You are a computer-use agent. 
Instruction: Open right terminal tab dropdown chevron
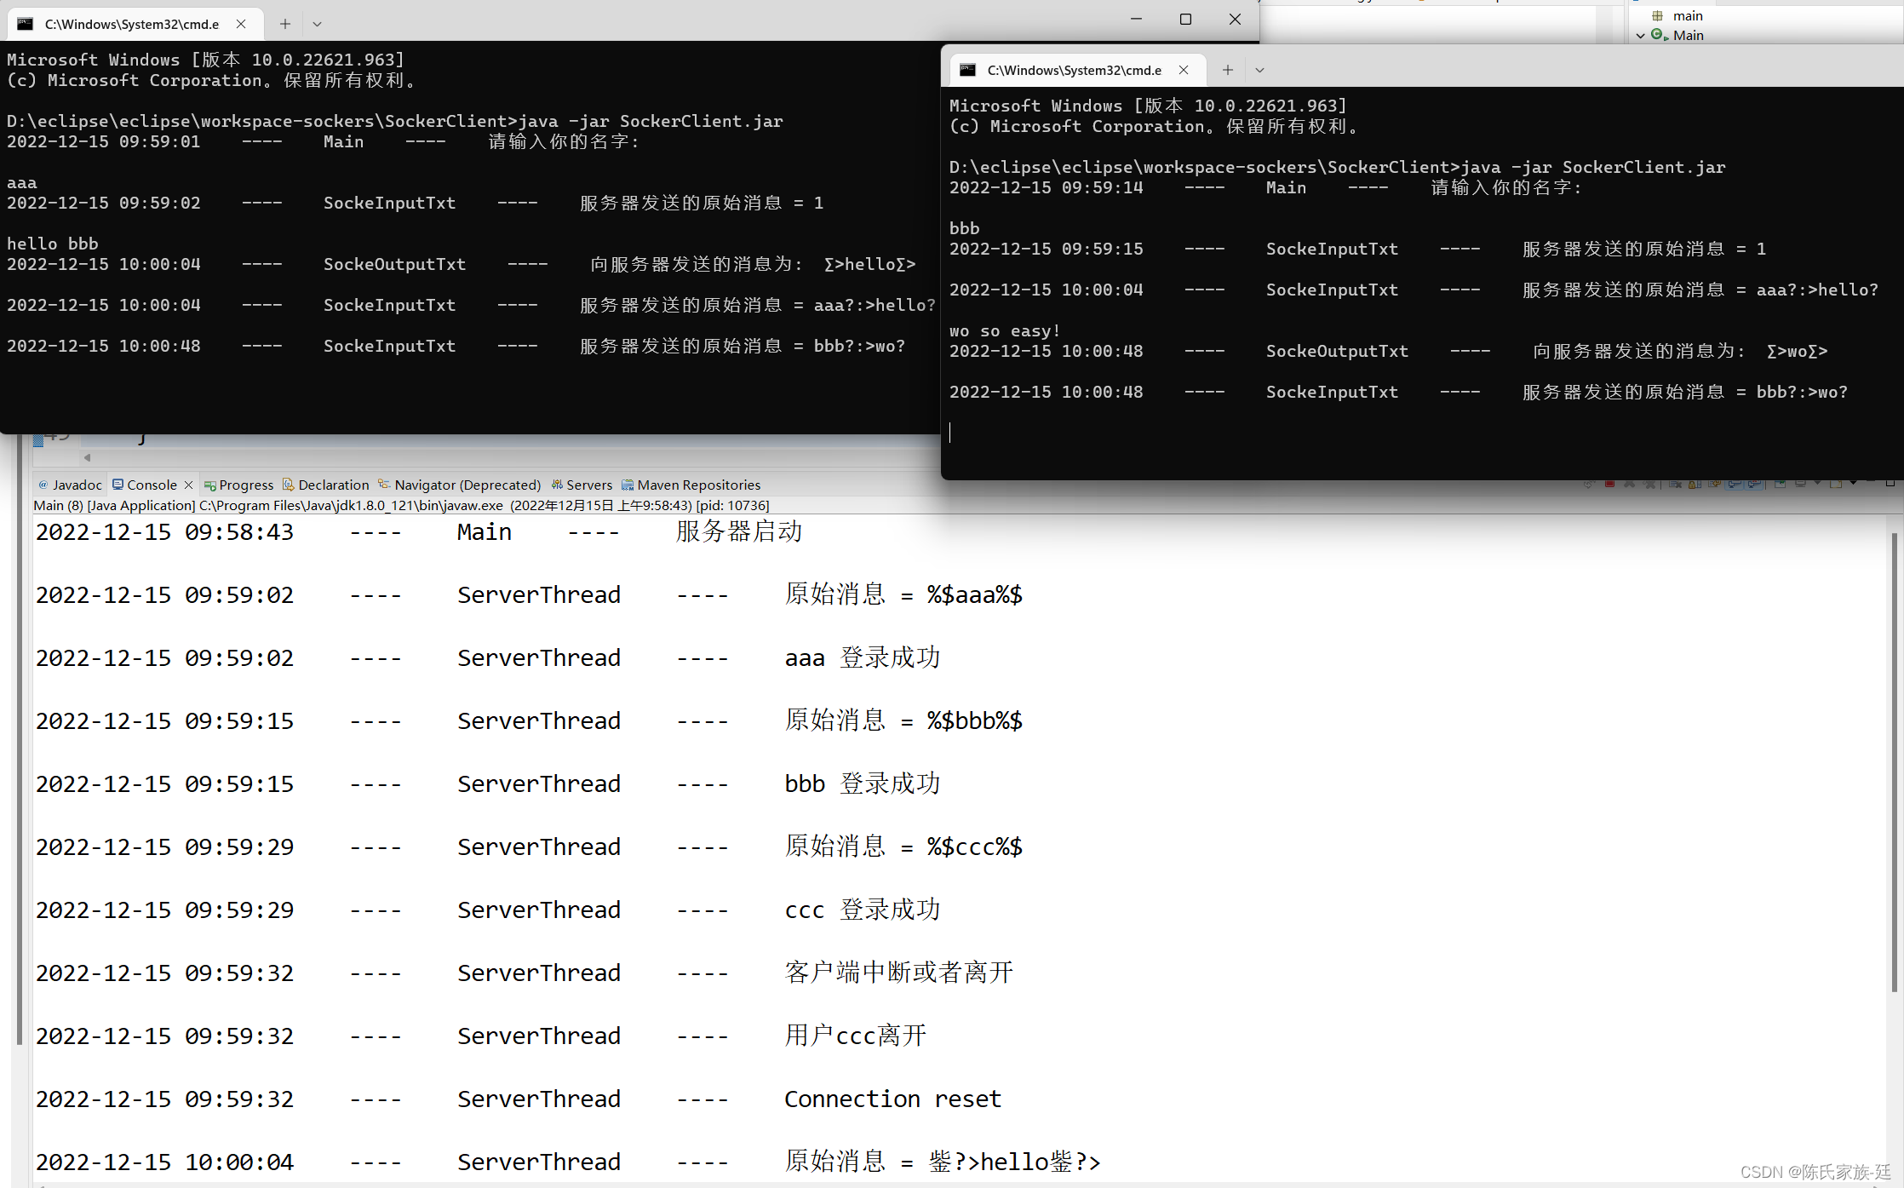(x=1259, y=70)
